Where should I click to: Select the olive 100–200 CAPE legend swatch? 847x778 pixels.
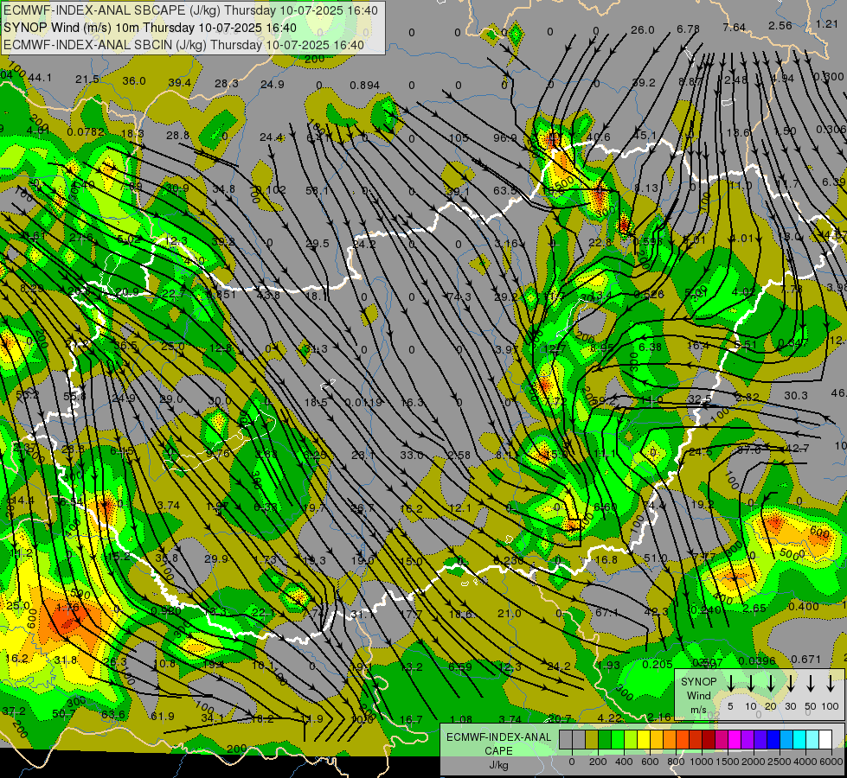(592, 740)
